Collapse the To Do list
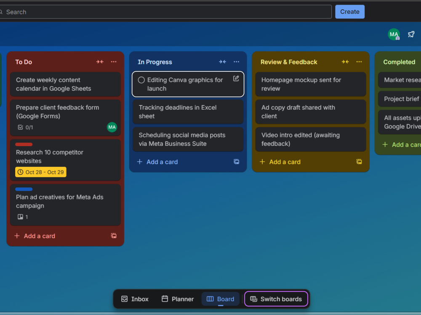 click(x=100, y=62)
